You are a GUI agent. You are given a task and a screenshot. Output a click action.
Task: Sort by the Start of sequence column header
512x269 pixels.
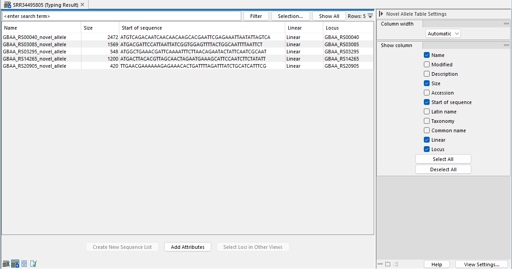pos(201,28)
